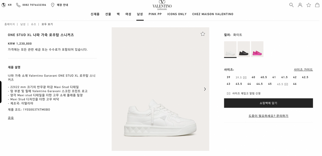This screenshot has width=322, height=156.
Task: Click the globe KR region icon
Action: click(4, 5)
